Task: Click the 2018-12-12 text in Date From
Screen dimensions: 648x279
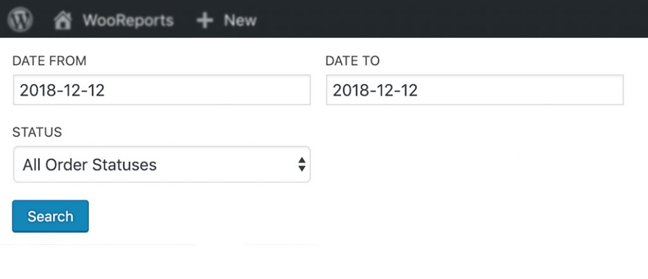Action: [x=62, y=90]
